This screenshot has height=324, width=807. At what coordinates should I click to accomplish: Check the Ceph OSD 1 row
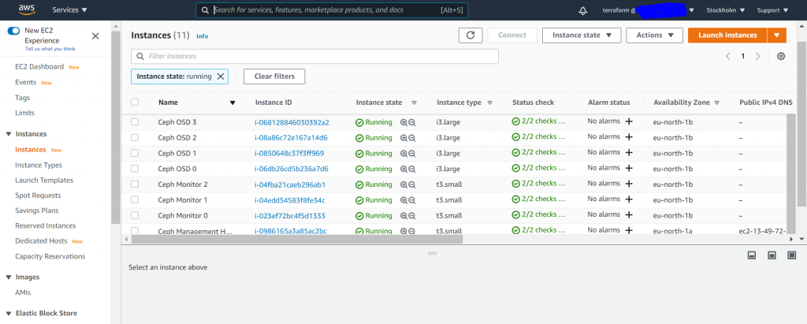tap(135, 153)
